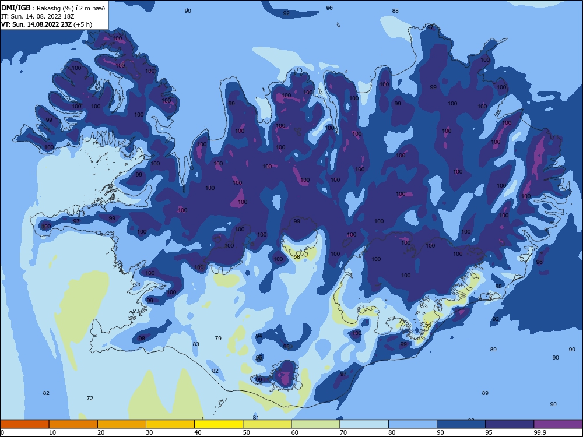Select the light blue 80–90 legend swatch
Viewport: 583px width, 437px height.
(x=413, y=424)
